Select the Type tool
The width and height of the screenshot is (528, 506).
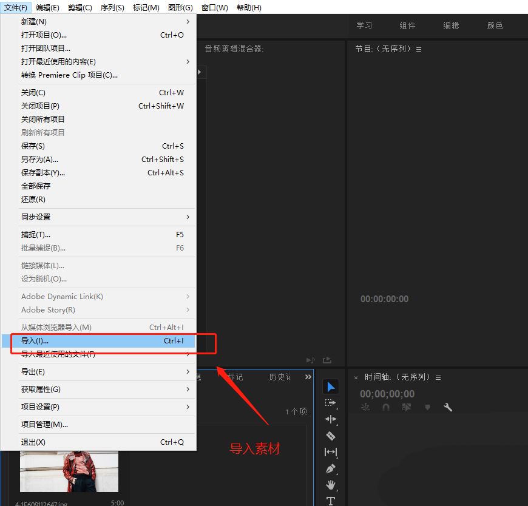[x=331, y=501]
